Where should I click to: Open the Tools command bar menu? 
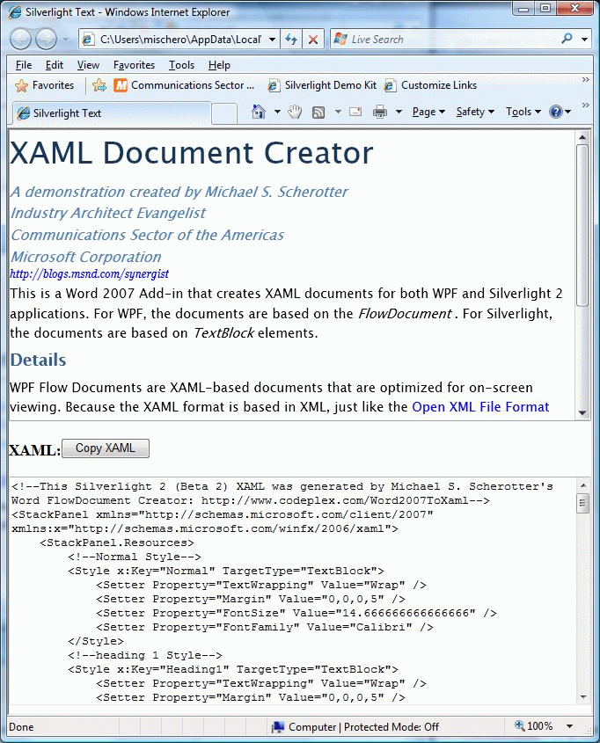pyautogui.click(x=523, y=112)
